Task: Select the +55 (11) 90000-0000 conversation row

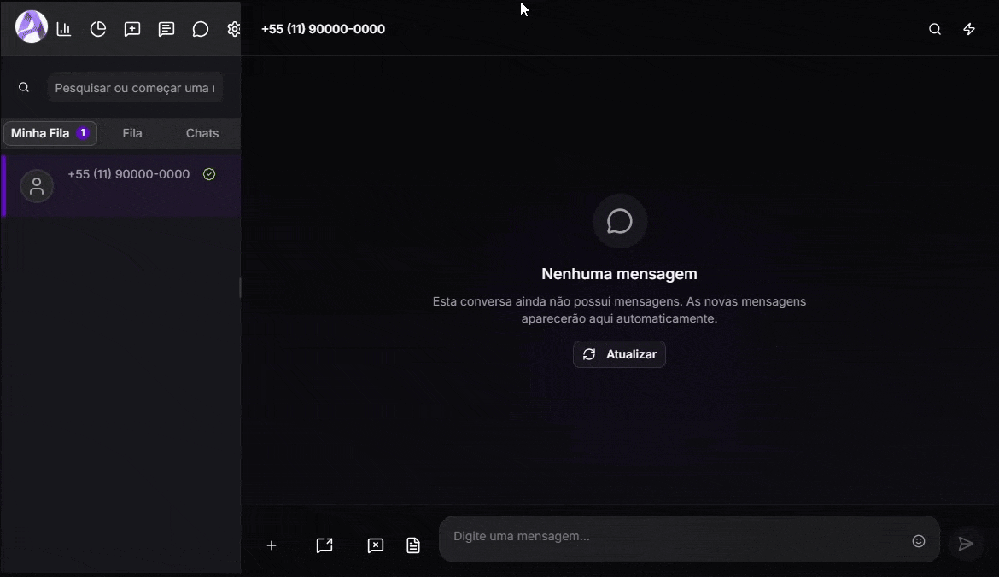Action: pos(120,186)
